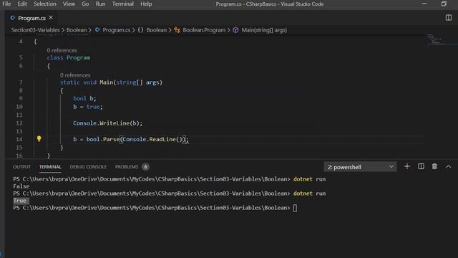458x258 pixels.
Task: Click 'Console.WriteLine(b);' on line 12
Action: [x=108, y=123]
